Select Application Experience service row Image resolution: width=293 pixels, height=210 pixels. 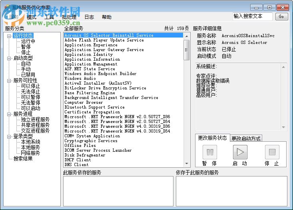(x=124, y=45)
